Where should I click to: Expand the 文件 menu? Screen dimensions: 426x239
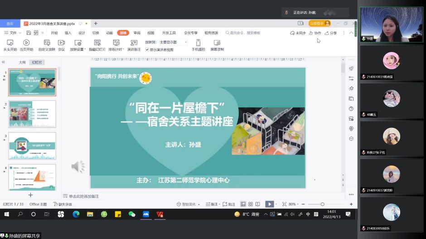(13, 33)
